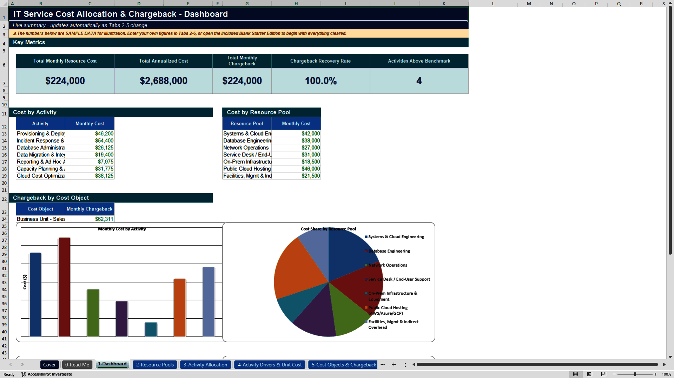Click Systems & Cloud Engineering legend entry
The width and height of the screenshot is (674, 378).
(x=394, y=237)
